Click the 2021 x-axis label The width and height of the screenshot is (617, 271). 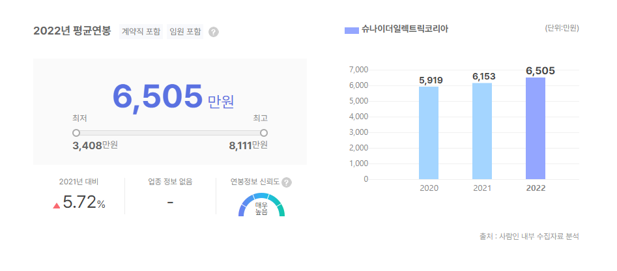click(x=482, y=188)
